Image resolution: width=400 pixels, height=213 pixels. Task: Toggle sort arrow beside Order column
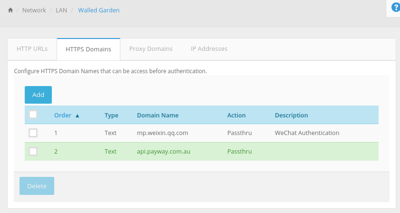tap(78, 116)
